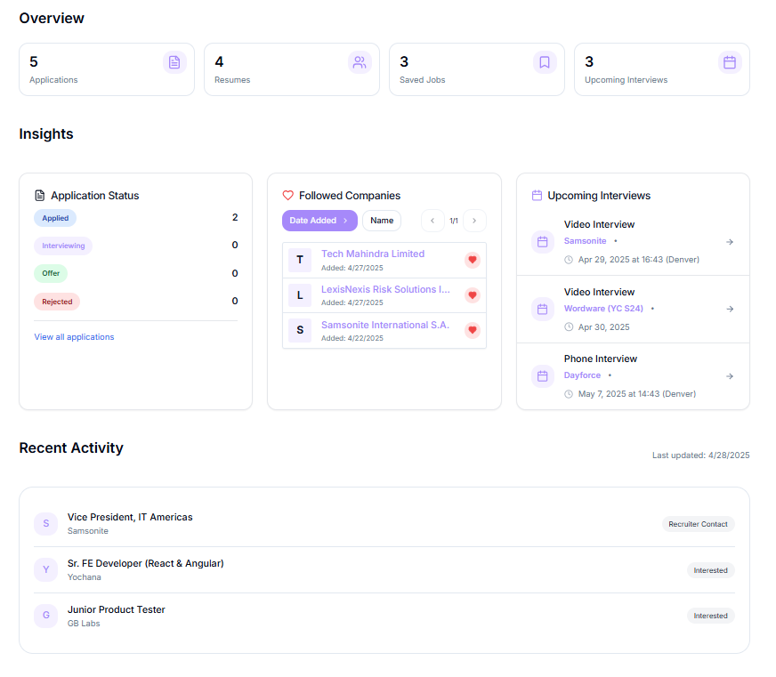Click the Resumes people icon
Image resolution: width=776 pixels, height=677 pixels.
360,62
